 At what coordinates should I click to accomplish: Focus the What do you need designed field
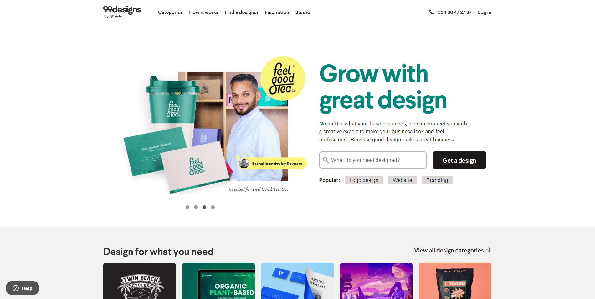(373, 160)
